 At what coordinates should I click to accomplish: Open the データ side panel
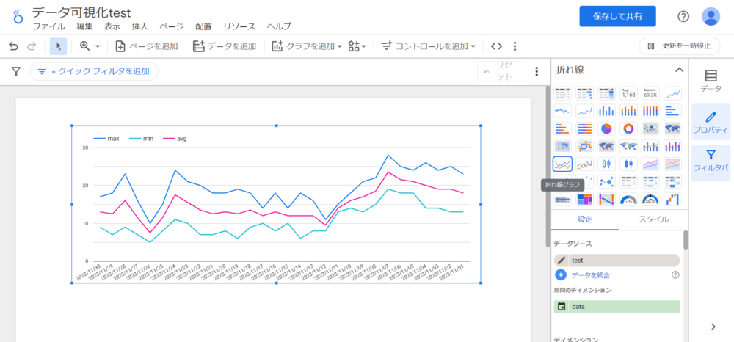[x=711, y=81]
